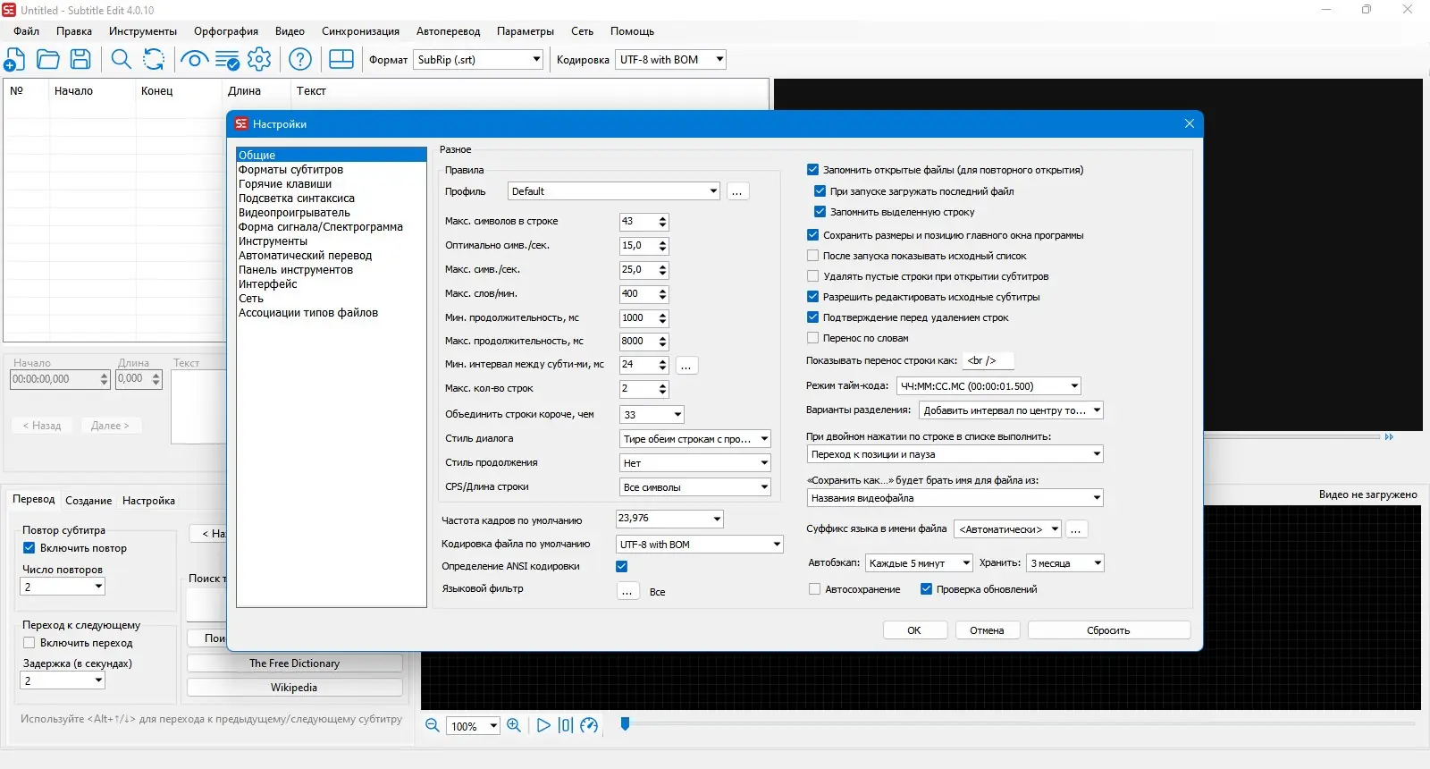Save the subtitle using the floppy disk icon
Screen dimensions: 1430x769
(80, 60)
